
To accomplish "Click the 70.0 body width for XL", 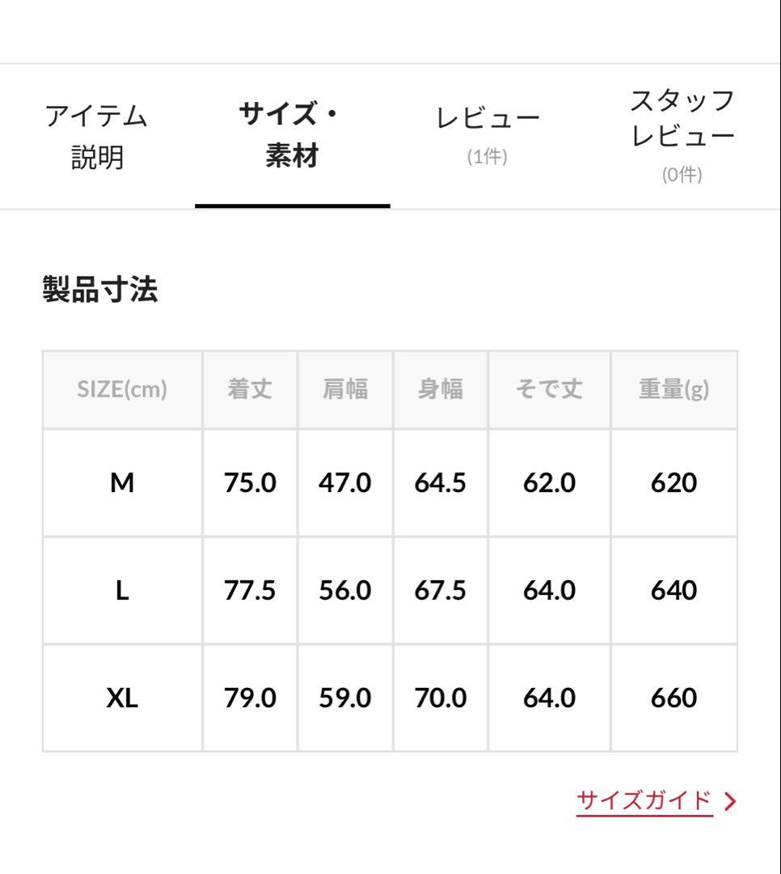I will (441, 697).
